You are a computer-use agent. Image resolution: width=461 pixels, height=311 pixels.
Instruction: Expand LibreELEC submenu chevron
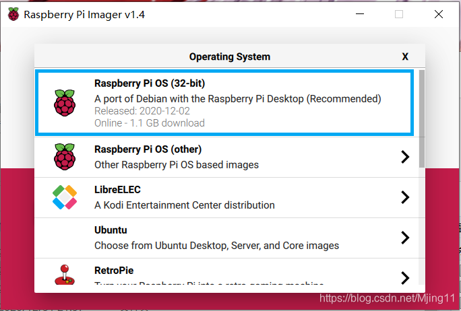point(405,197)
